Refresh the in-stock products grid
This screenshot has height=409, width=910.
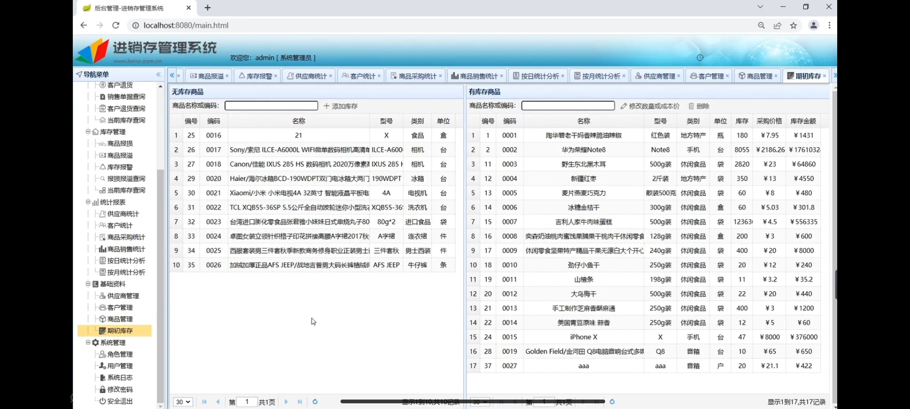pyautogui.click(x=612, y=402)
